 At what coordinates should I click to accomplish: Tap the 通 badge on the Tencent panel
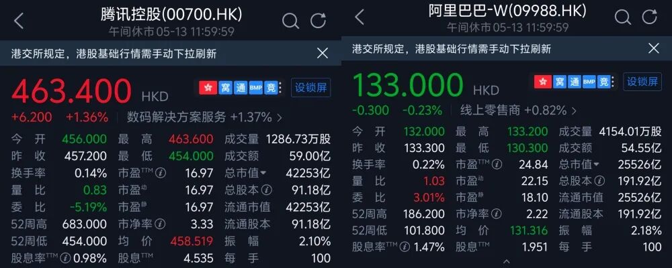241,87
